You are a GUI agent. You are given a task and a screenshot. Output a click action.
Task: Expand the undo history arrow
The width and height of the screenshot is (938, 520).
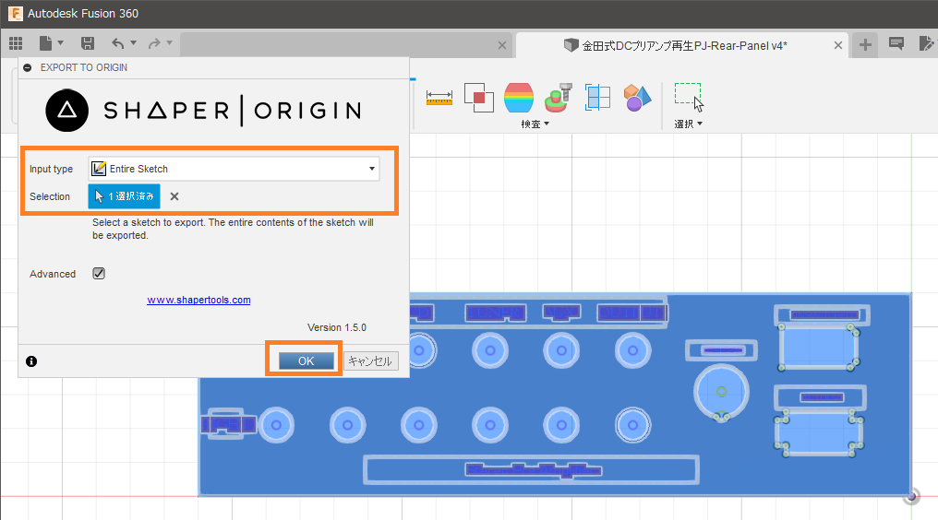pyautogui.click(x=133, y=43)
